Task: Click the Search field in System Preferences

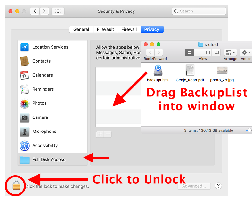Action: point(199,11)
